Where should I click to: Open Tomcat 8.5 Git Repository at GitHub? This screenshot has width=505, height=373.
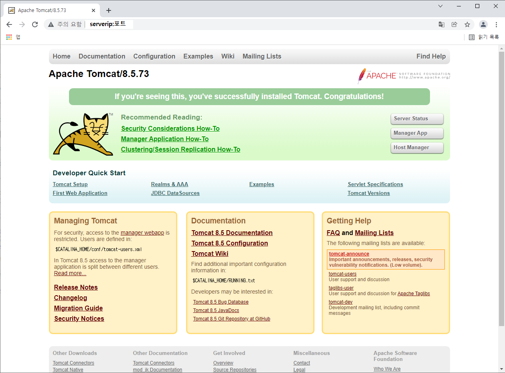231,319
